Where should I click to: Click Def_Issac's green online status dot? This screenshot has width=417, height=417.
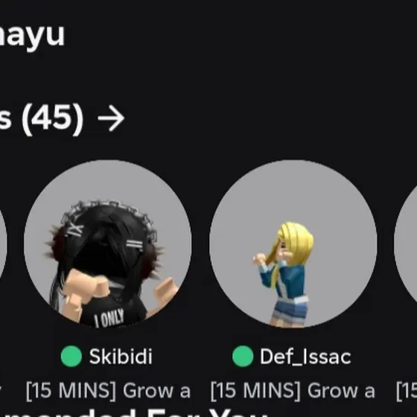(243, 357)
